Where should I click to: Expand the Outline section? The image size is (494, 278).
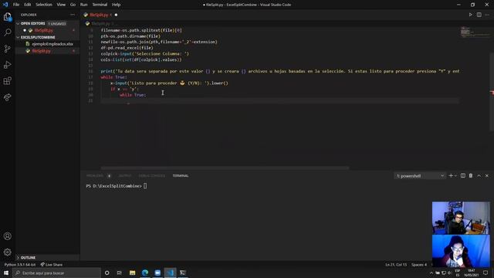tap(28, 257)
